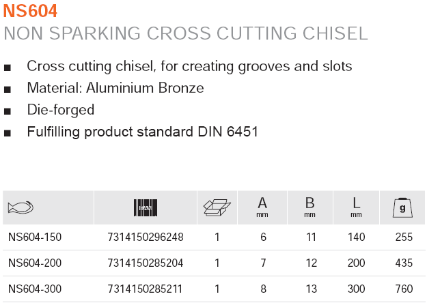Click the weight in grams icon
This screenshot has height=305, width=427.
402,207
